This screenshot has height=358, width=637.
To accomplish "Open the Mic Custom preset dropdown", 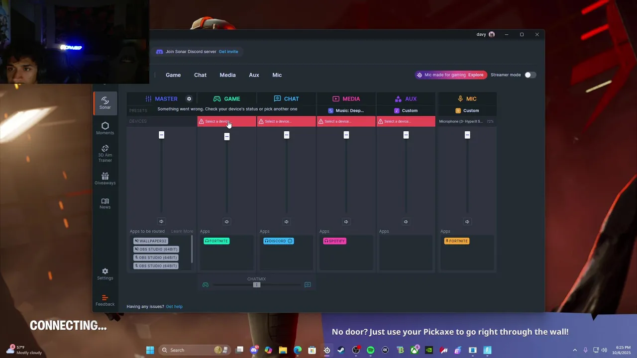I will tap(467, 110).
